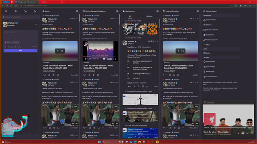Image resolution: width=257 pixels, height=144 pixels.
Task: Click the attach media icon in composer
Action: (x=5, y=47)
